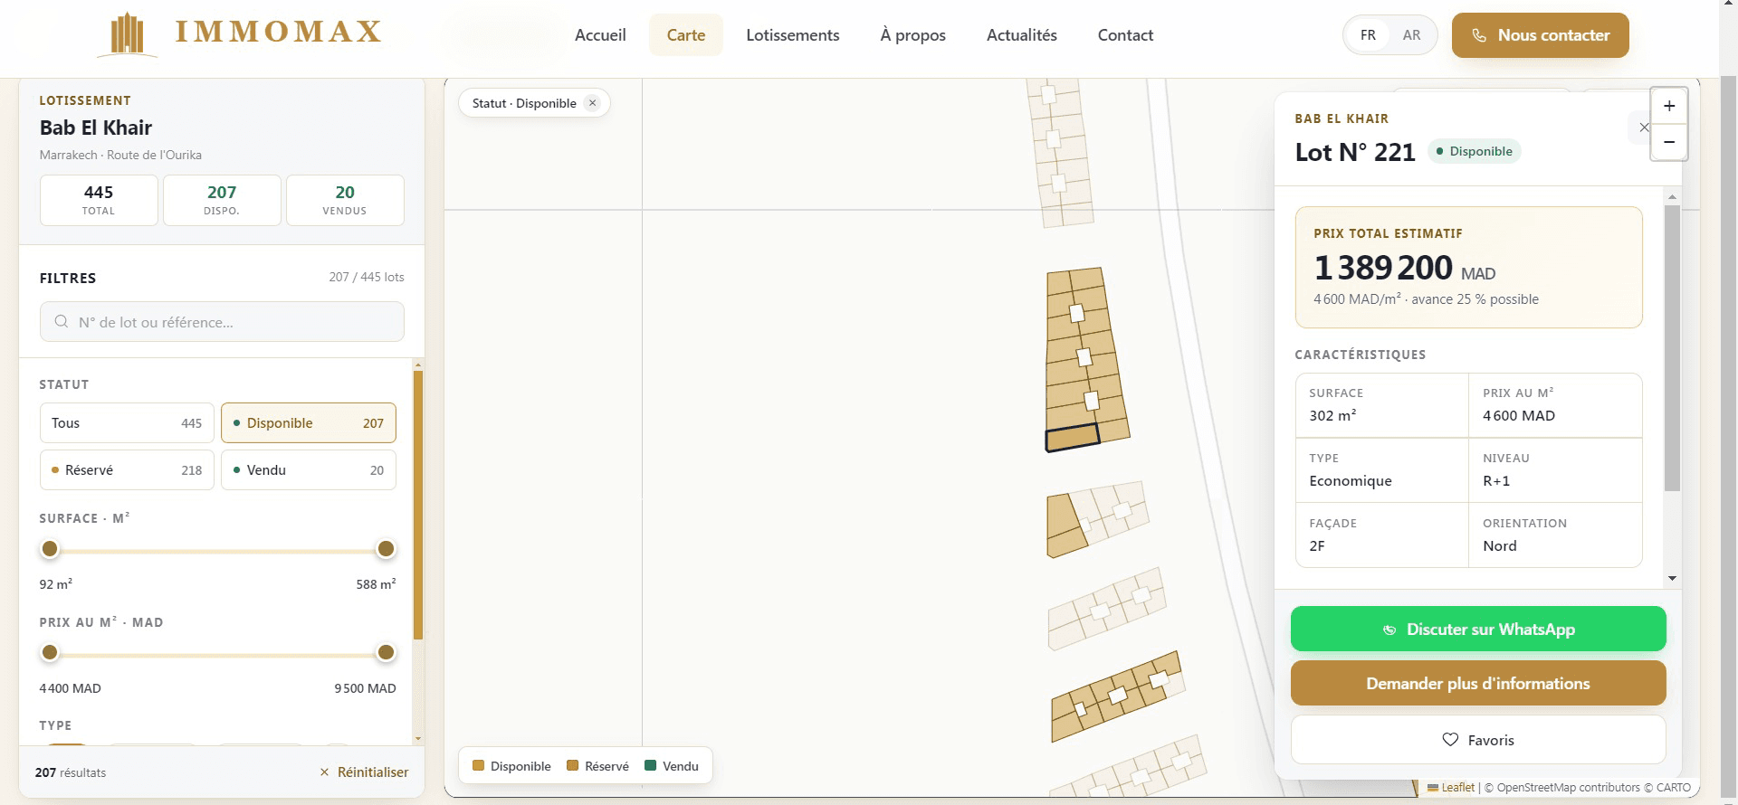1738x805 pixels.
Task: Switch language to AR
Action: pyautogui.click(x=1411, y=35)
